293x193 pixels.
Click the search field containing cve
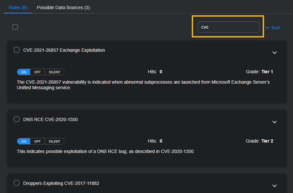[x=228, y=27]
